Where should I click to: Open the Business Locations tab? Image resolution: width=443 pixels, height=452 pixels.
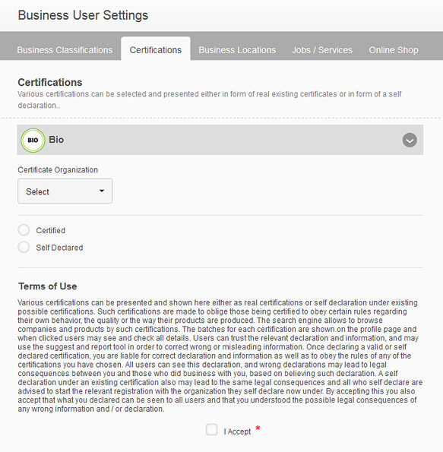tap(237, 50)
